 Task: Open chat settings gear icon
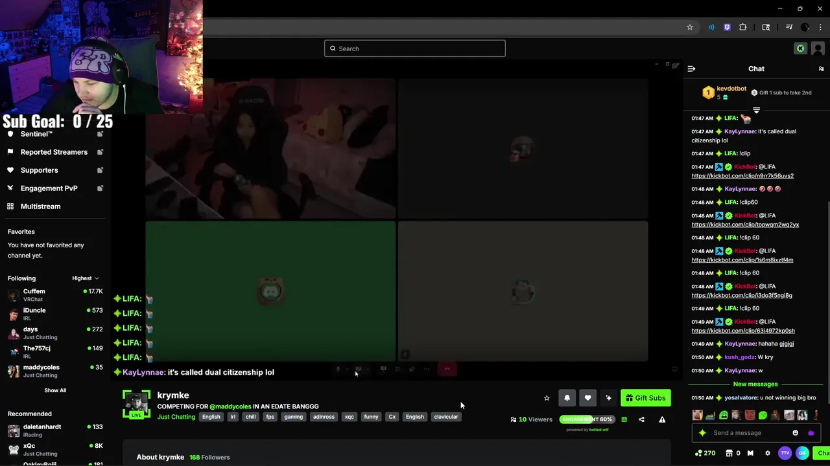tap(768, 453)
